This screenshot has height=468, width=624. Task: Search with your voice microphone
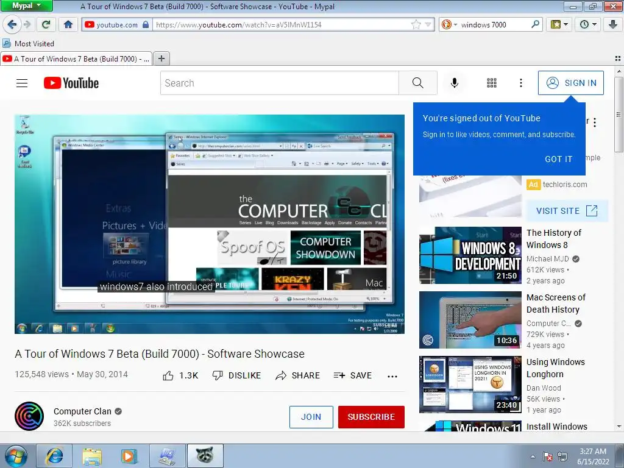pos(455,83)
